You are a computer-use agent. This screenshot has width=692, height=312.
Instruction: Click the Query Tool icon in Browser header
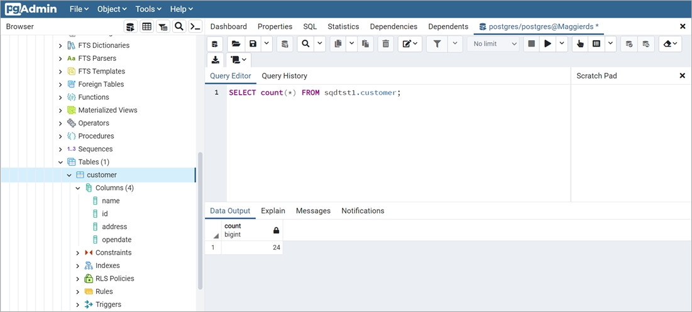(x=129, y=27)
